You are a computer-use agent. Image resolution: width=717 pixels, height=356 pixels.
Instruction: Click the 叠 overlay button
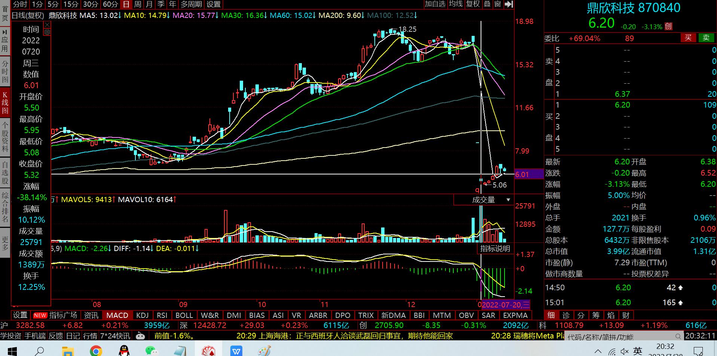point(487,4)
